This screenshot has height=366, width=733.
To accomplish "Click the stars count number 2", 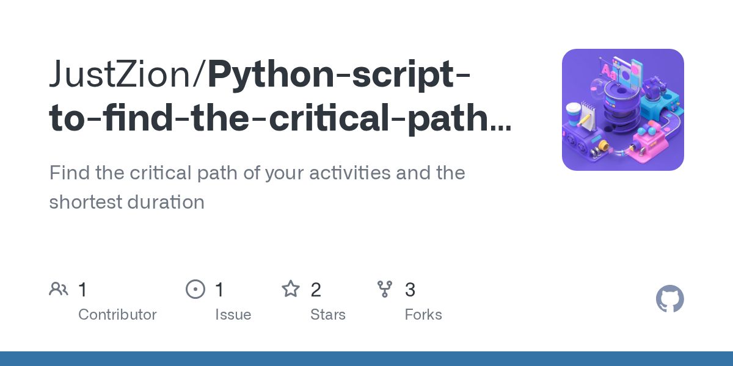I will [316, 290].
